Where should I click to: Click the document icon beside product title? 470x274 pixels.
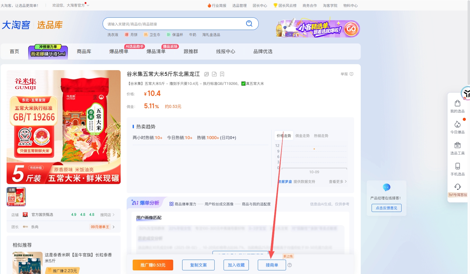tap(214, 74)
